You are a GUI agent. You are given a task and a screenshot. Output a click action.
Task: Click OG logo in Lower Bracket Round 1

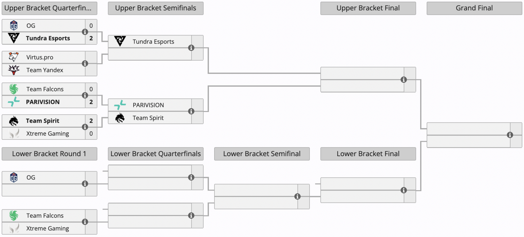[x=14, y=177]
